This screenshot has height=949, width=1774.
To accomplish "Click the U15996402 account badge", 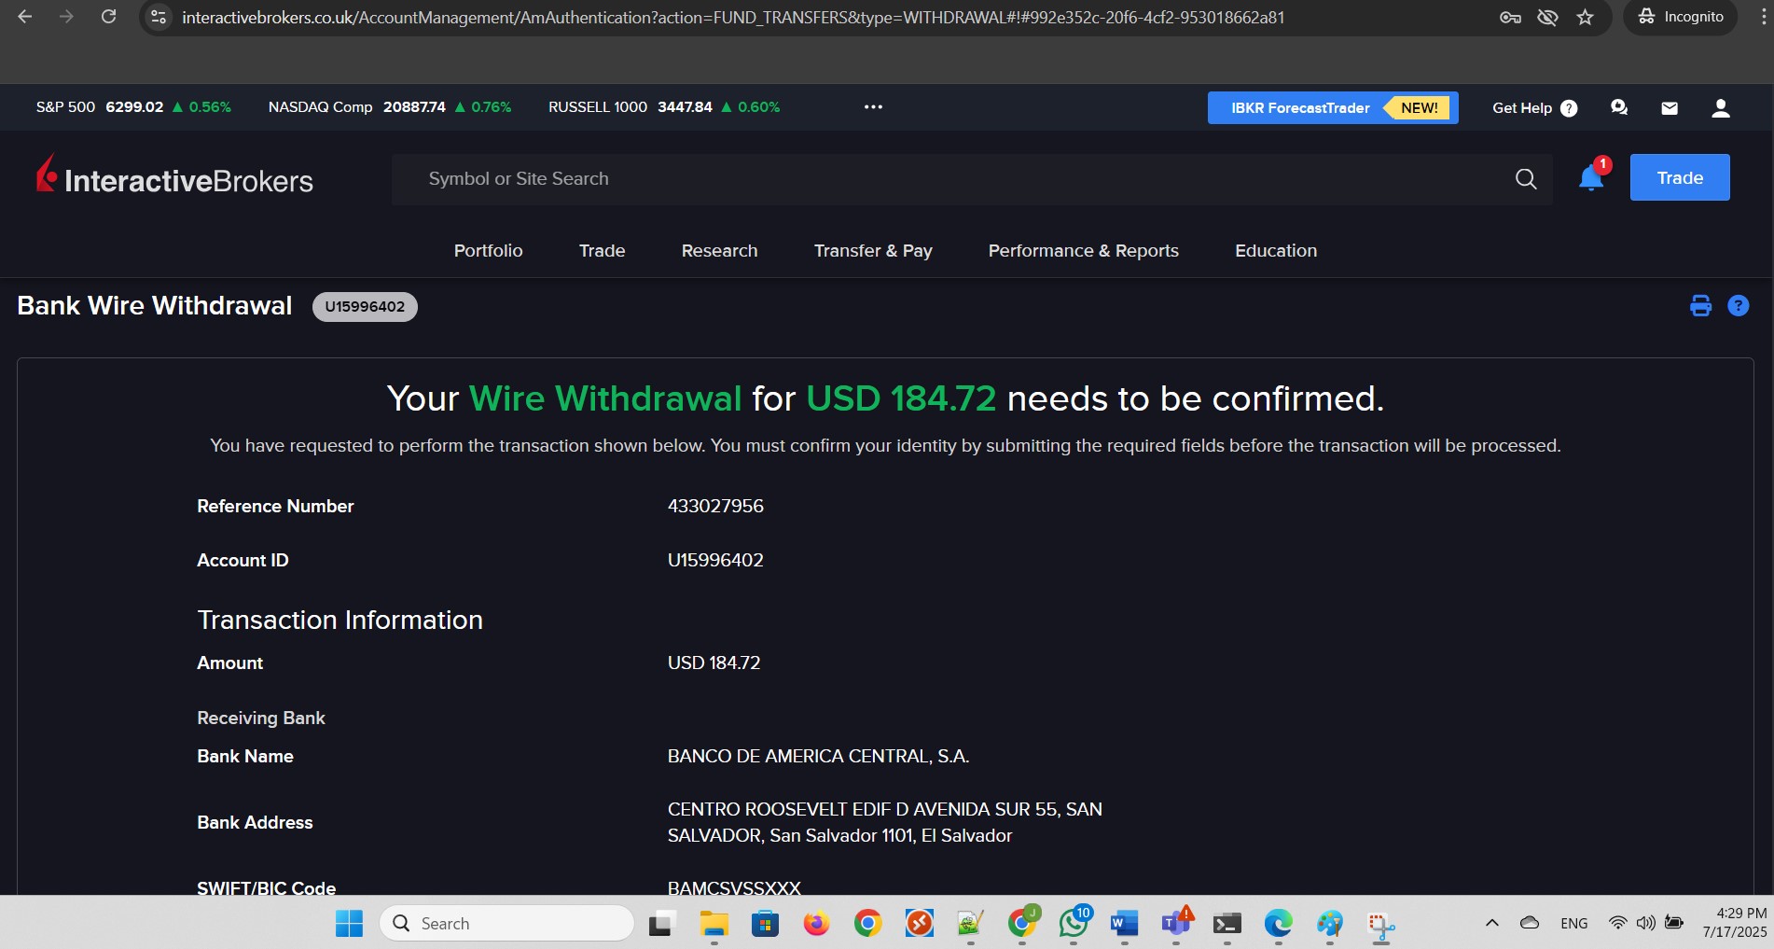I will [365, 306].
